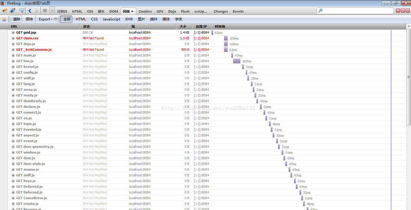
Task: Open the Cookies panel tab
Action: click(x=145, y=11)
